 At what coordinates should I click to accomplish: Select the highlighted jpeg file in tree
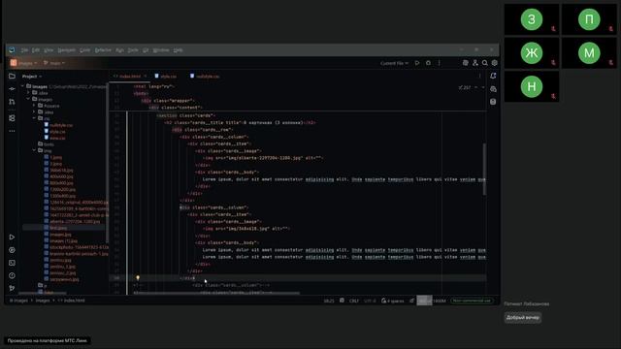coord(56,228)
